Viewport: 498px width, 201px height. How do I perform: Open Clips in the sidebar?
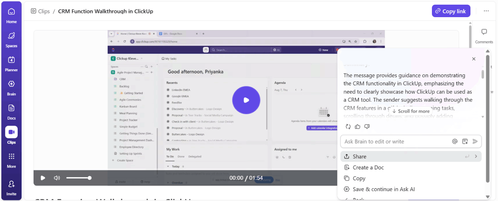pos(11,136)
